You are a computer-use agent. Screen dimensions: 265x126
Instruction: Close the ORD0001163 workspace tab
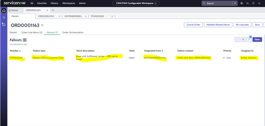click(x=47, y=10)
